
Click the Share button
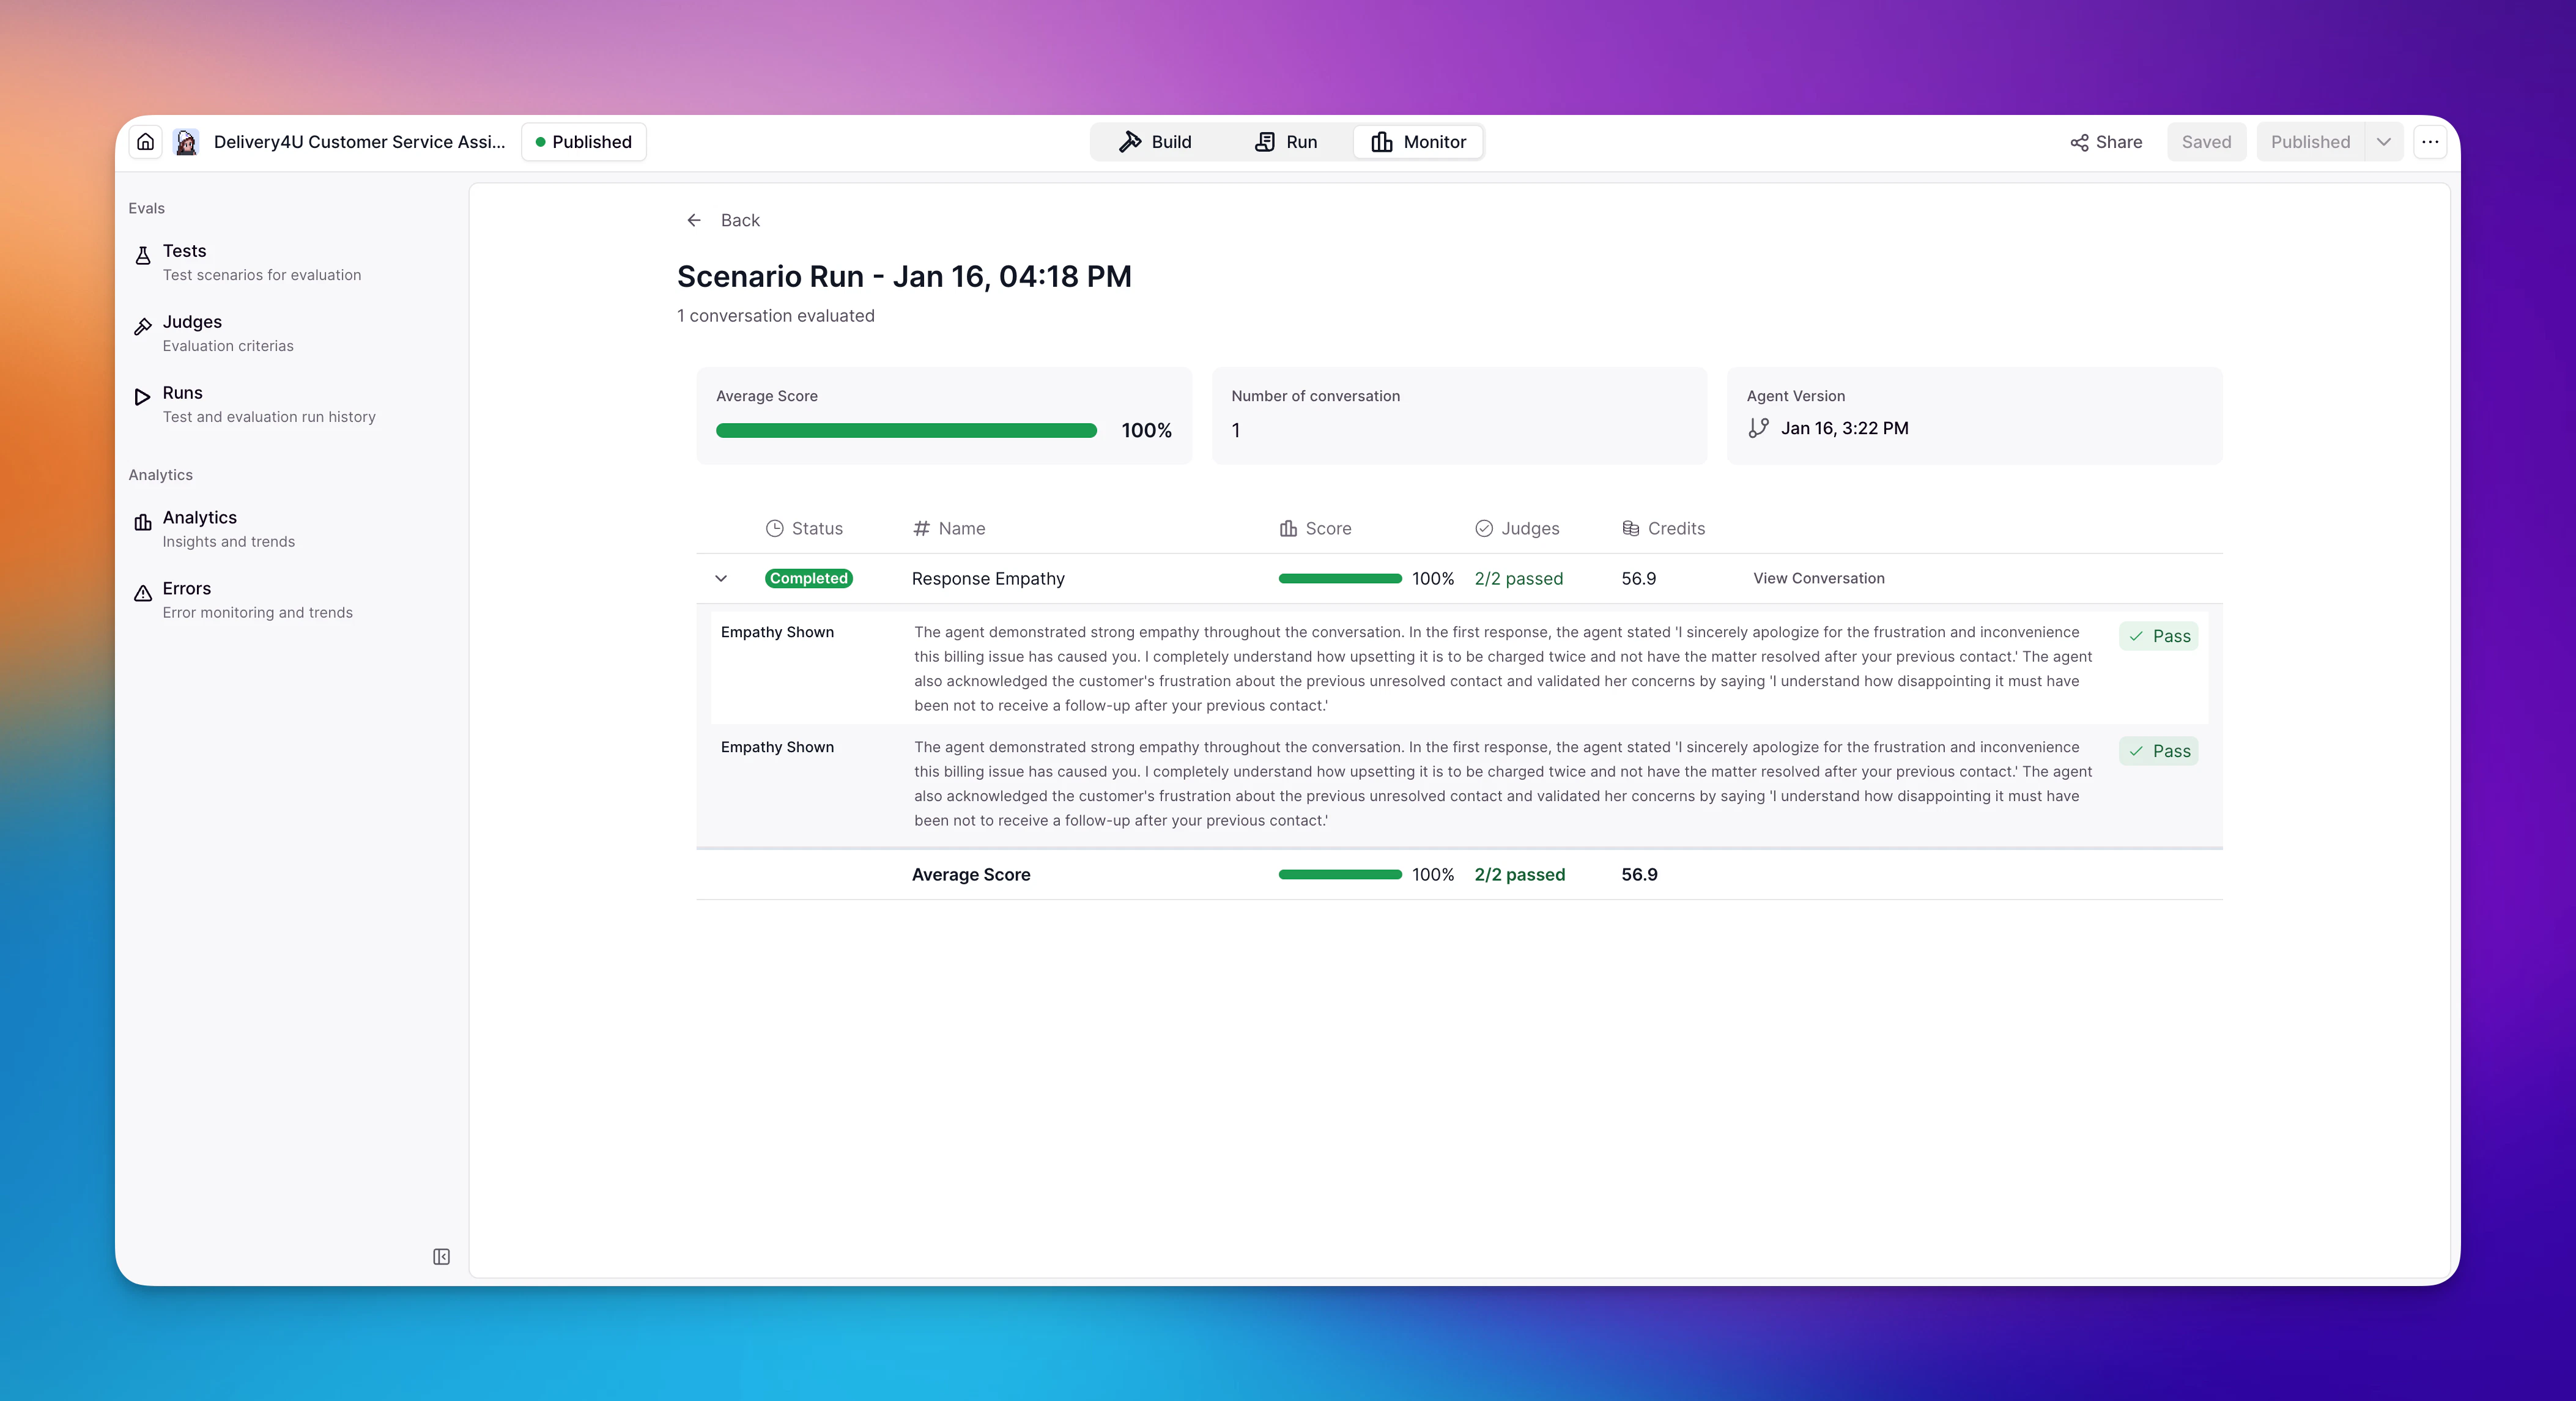(2106, 142)
